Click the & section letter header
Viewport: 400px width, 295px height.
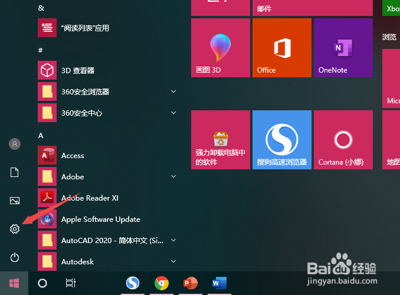point(41,8)
